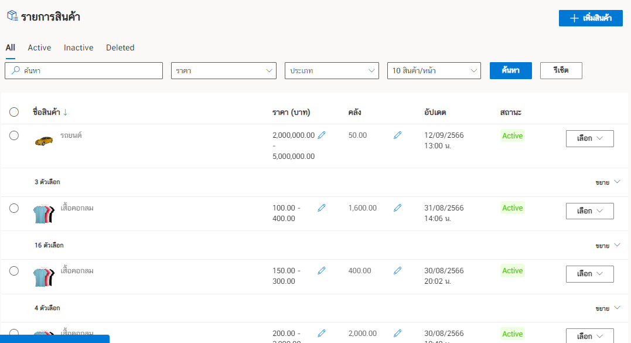Toggle the select-all circle in table header
The height and width of the screenshot is (343, 631).
click(x=14, y=112)
